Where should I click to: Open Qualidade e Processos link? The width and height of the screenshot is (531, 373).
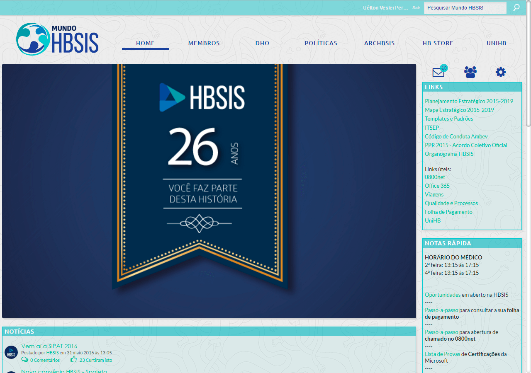coord(451,203)
